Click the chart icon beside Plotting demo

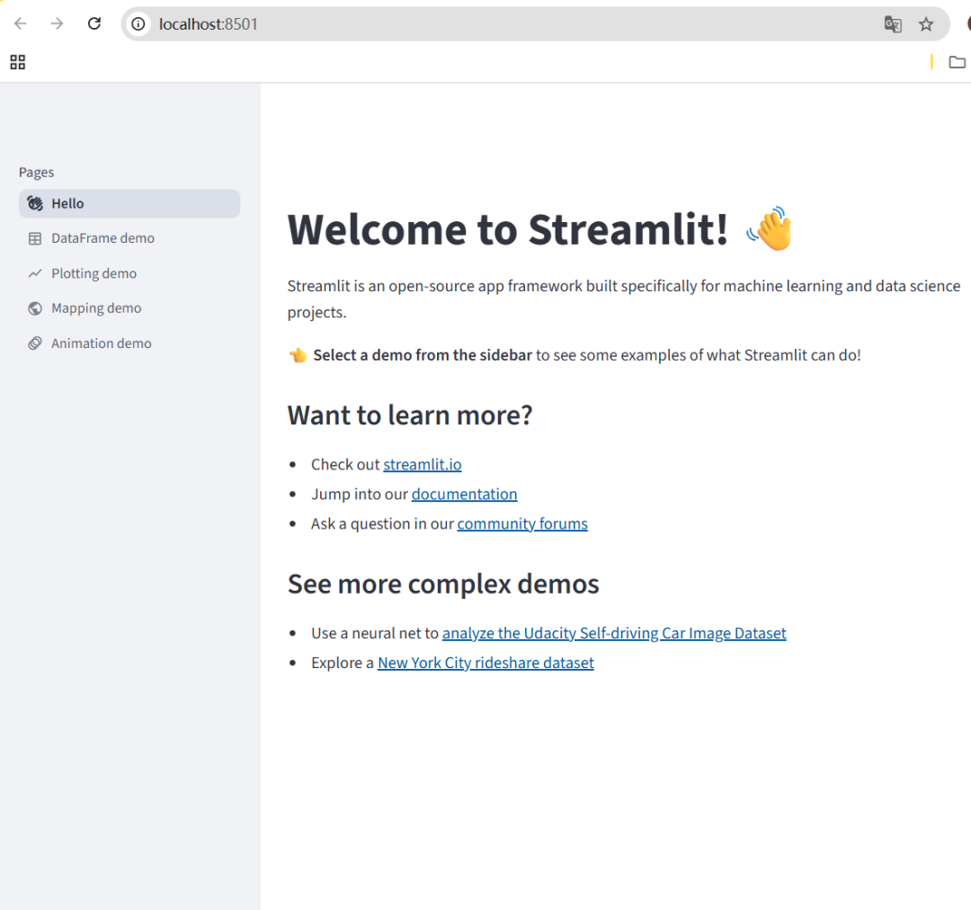(34, 272)
